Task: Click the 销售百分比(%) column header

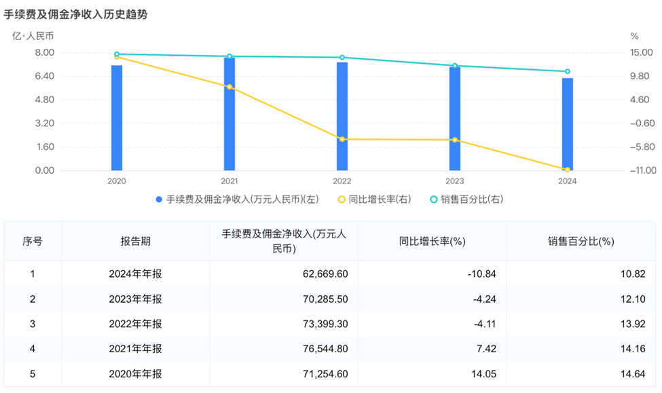Action: [581, 241]
